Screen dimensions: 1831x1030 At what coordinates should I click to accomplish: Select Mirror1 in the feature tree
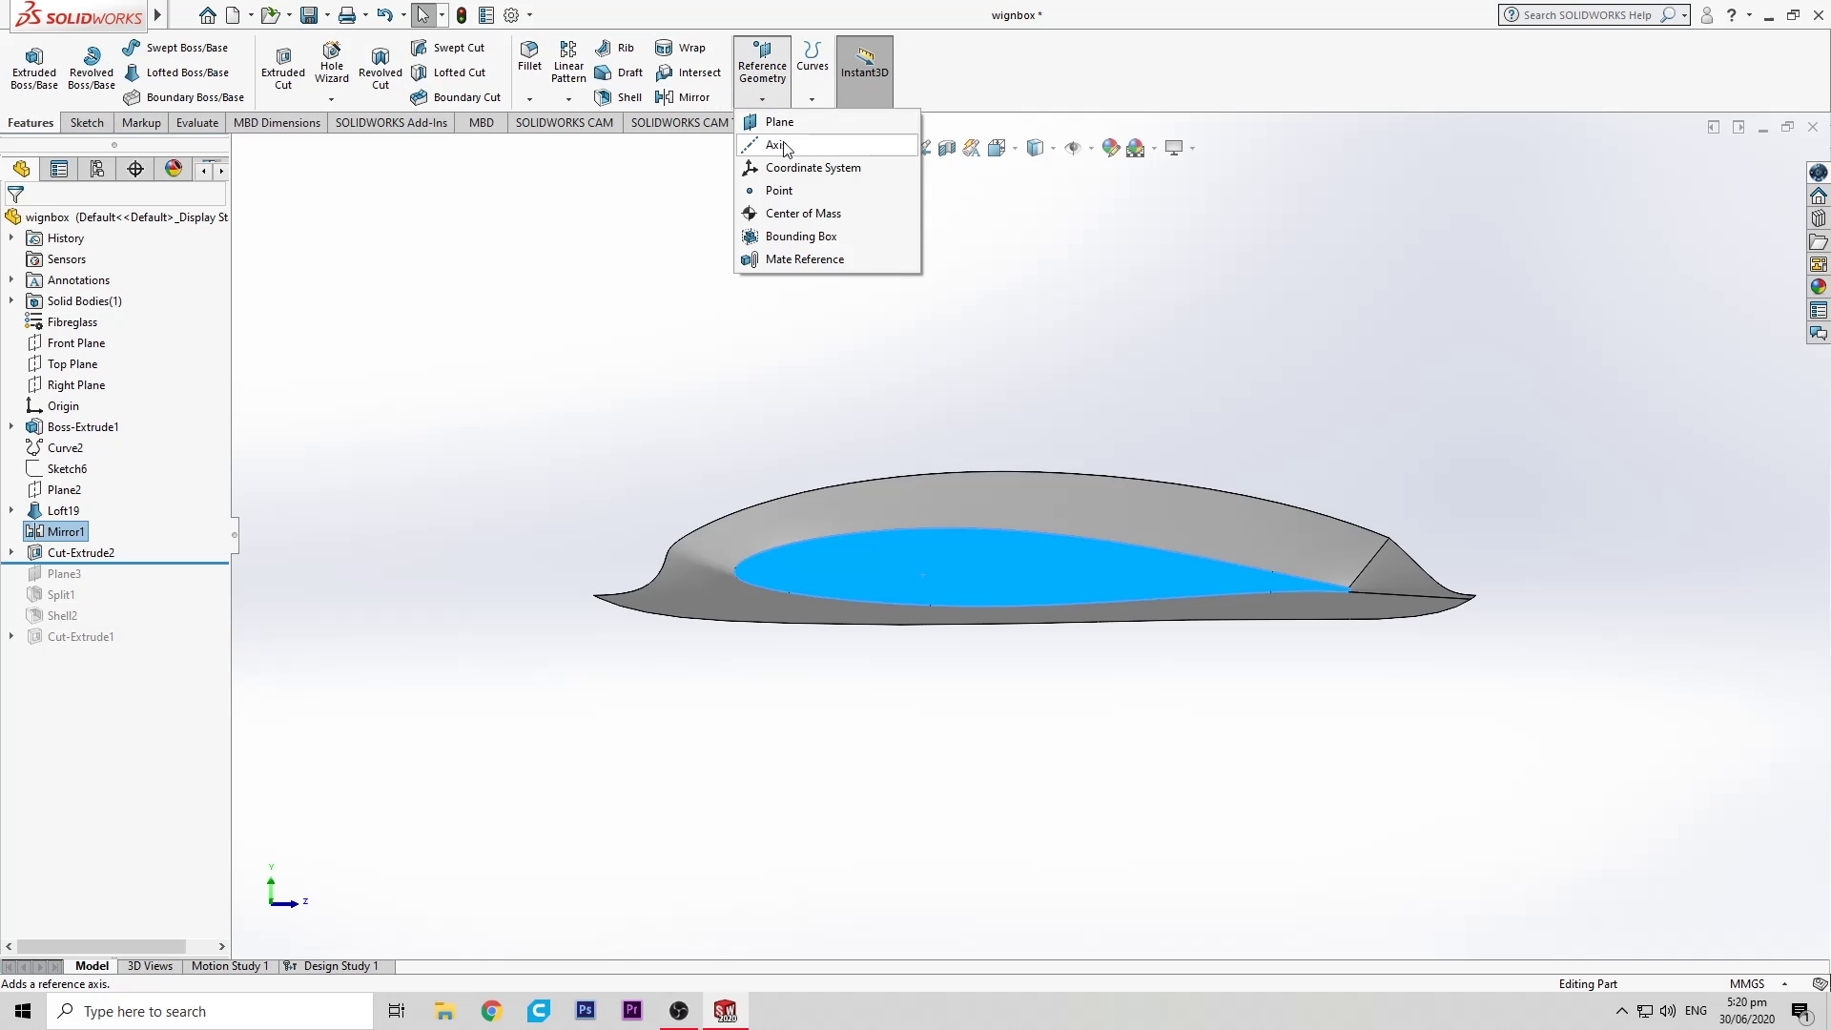(55, 532)
